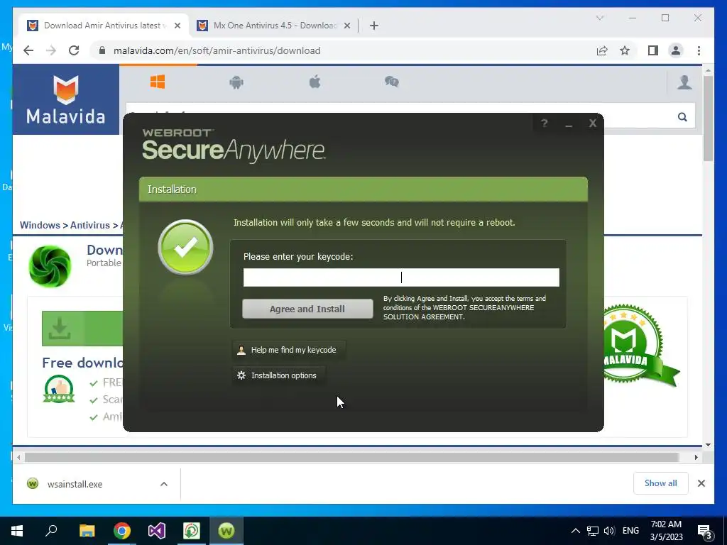Click the keycode input field
727x545 pixels.
[401, 277]
